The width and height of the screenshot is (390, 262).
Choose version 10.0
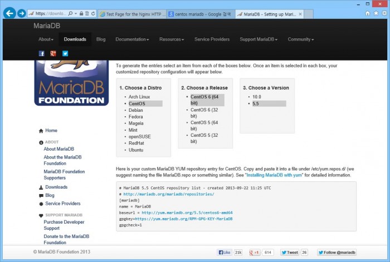(257, 97)
